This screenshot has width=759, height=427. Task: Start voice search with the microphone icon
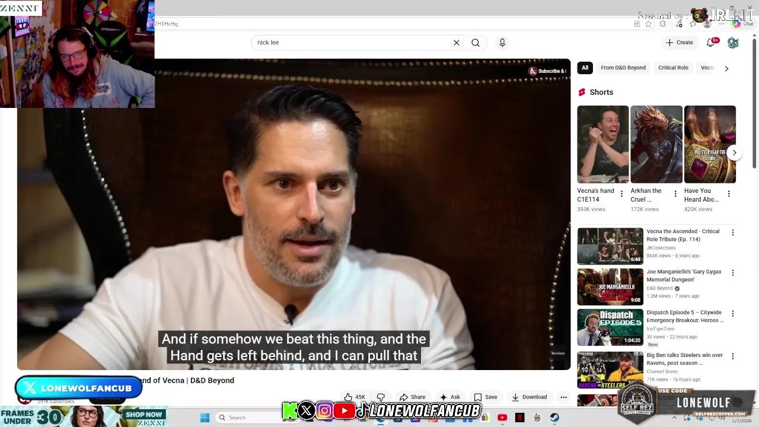502,43
